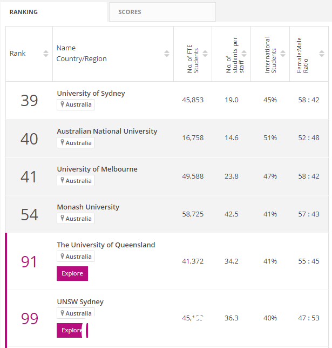Click the Rank column header label
Viewport: 332px width, 348px height.
(17, 54)
